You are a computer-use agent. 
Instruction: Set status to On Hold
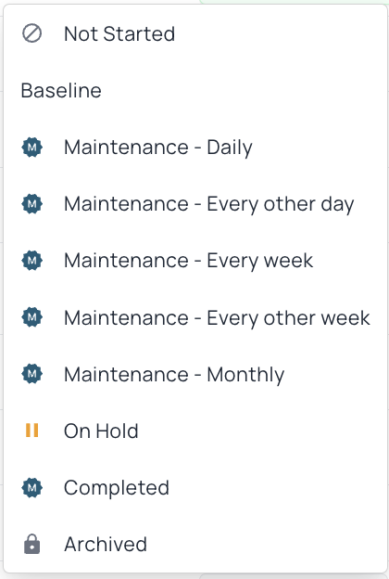195,431
